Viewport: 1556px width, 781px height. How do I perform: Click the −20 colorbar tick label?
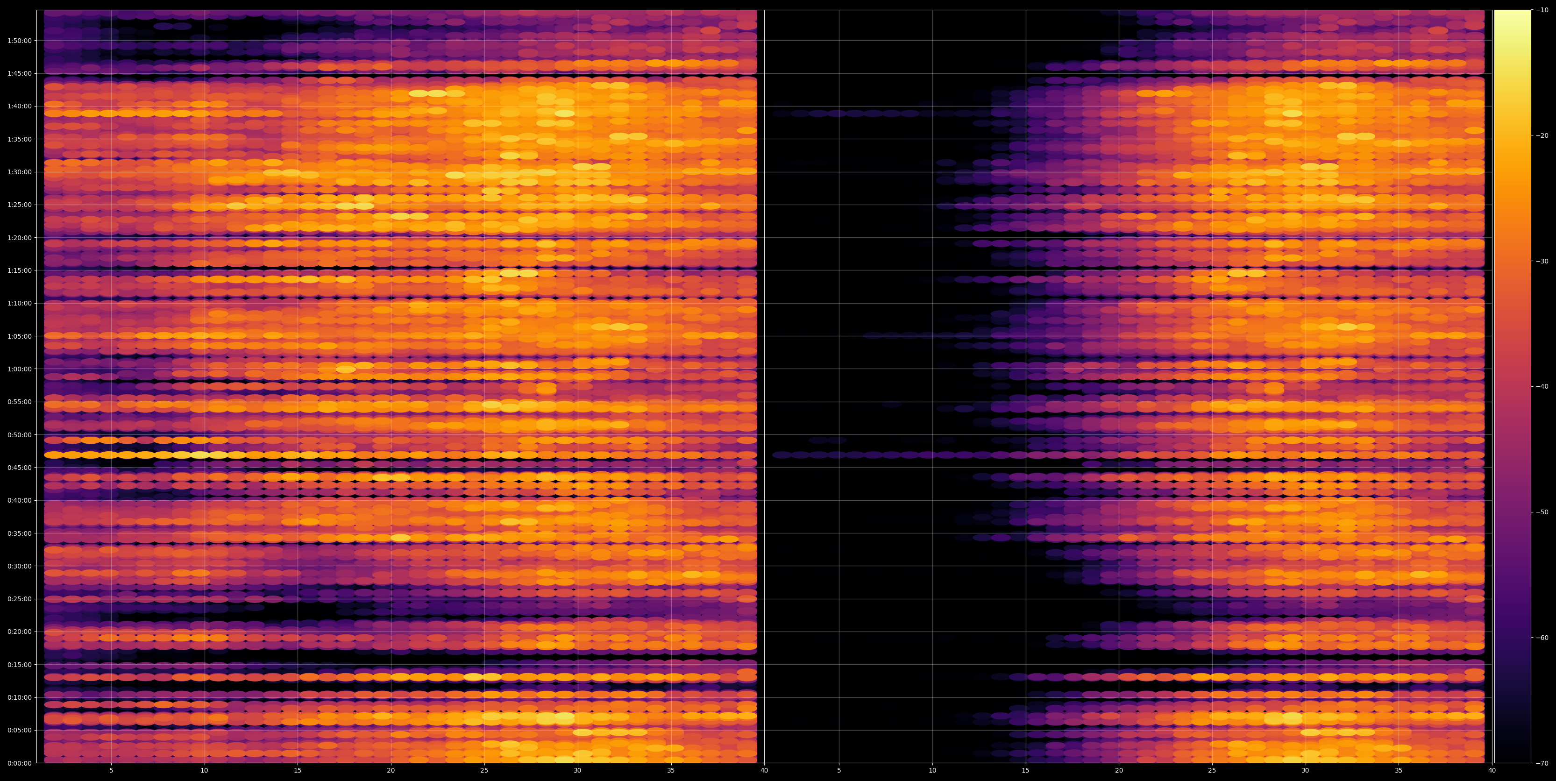[x=1542, y=135]
